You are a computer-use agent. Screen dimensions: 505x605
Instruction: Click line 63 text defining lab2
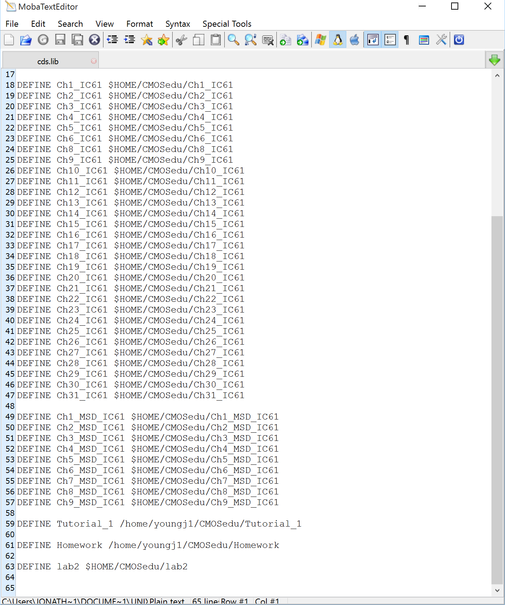(x=102, y=566)
